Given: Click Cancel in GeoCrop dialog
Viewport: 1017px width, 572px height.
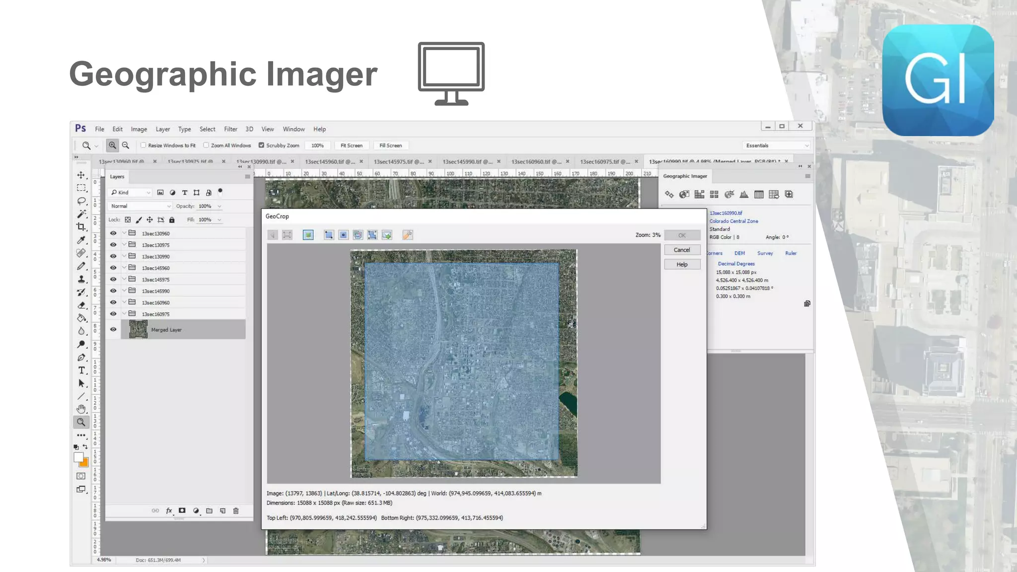Looking at the screenshot, I should pos(682,250).
